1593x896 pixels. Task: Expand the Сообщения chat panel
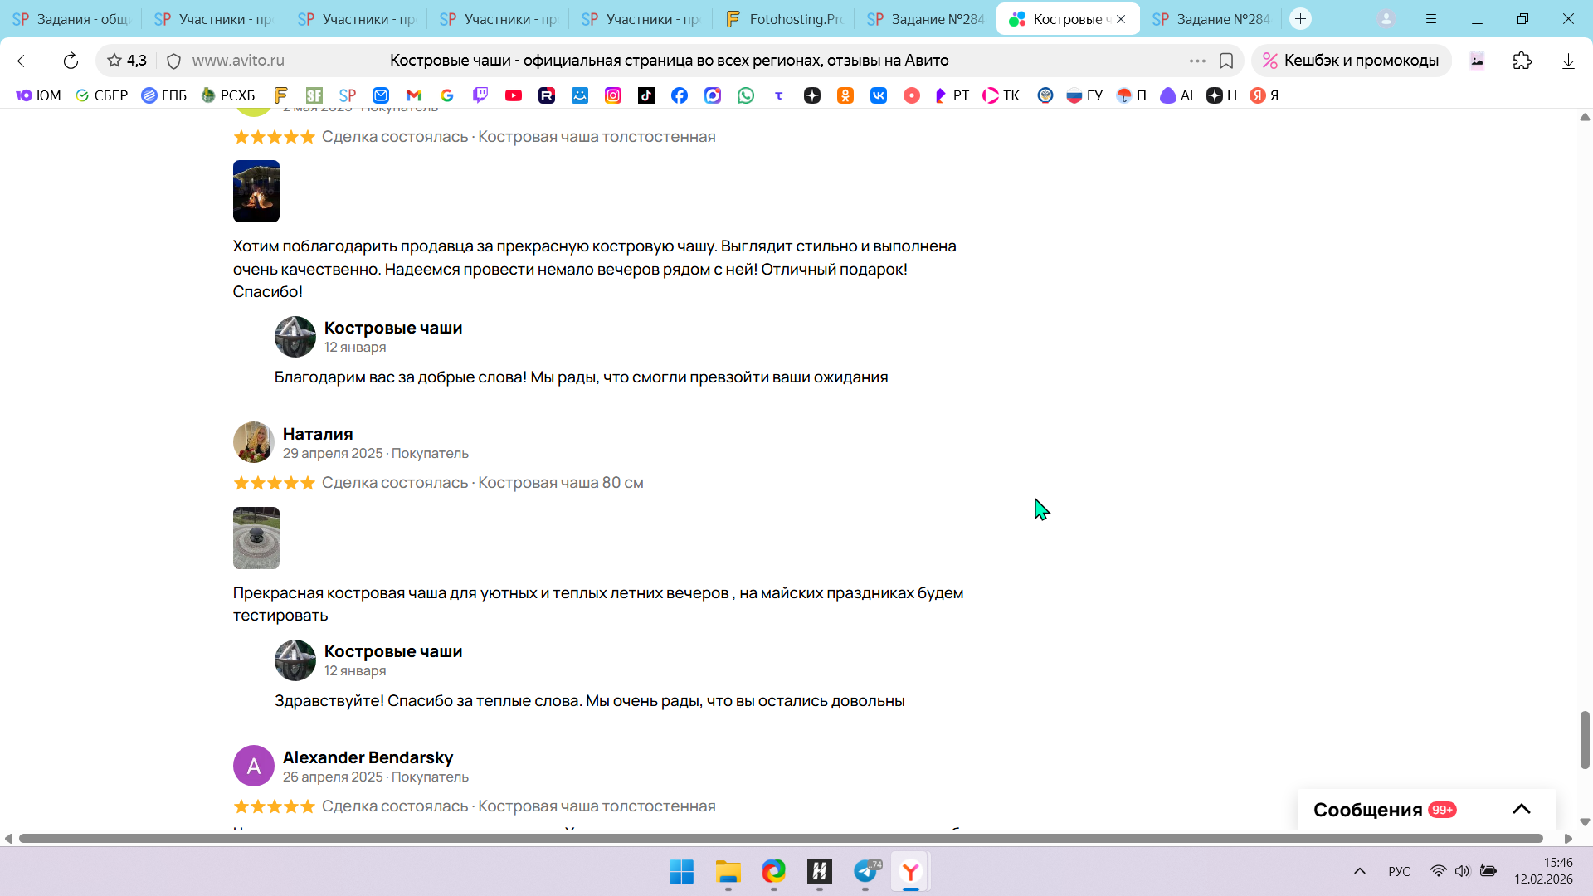[1521, 810]
